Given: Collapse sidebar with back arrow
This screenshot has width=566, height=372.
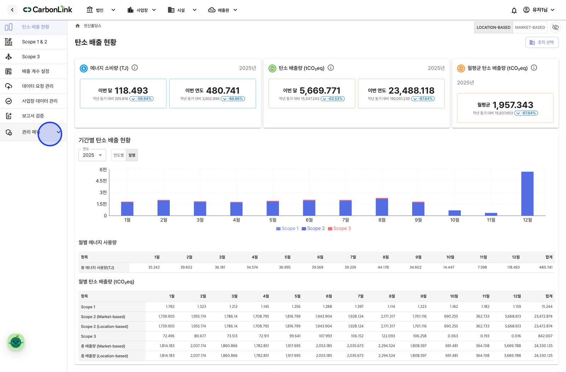Looking at the screenshot, I should click(x=12, y=10).
